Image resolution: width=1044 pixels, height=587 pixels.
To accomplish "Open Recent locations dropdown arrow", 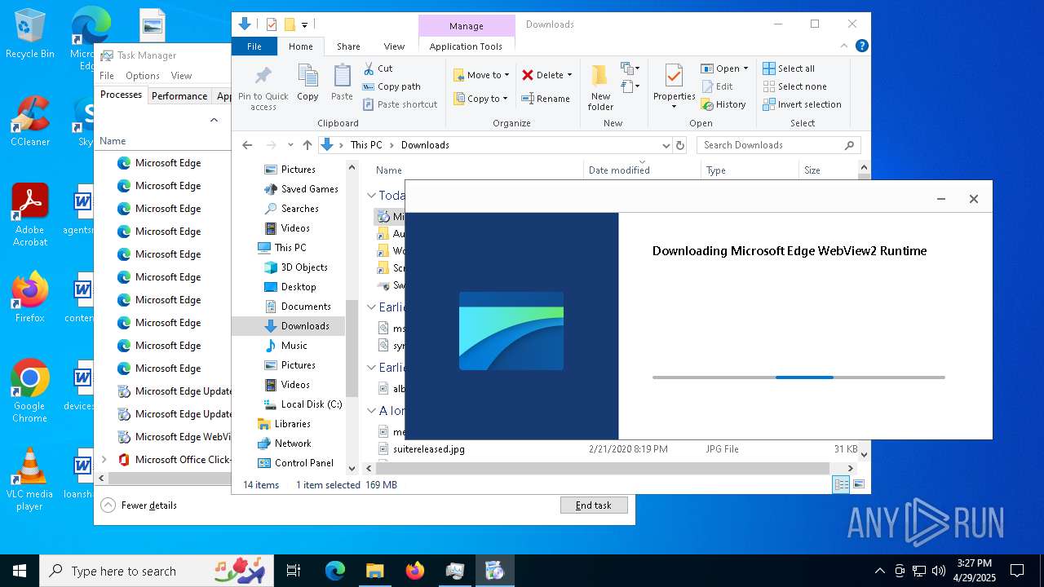I will [x=290, y=145].
